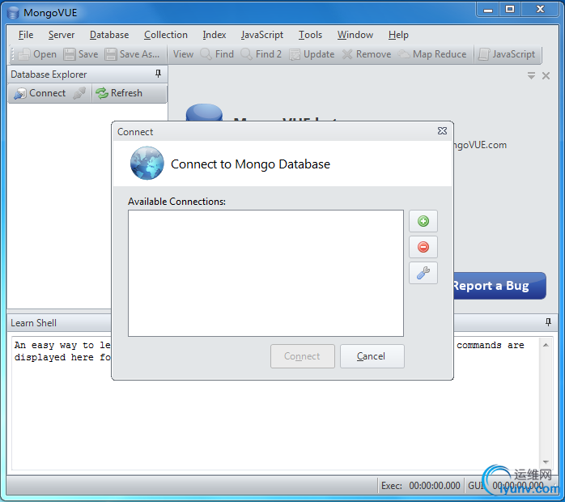Click inside the Learn Shell text area
Screen dimensions: 565x502
276,403
